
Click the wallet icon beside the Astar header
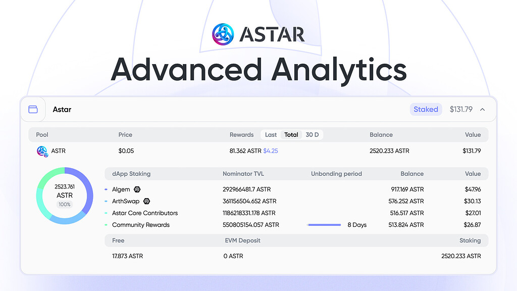point(33,109)
